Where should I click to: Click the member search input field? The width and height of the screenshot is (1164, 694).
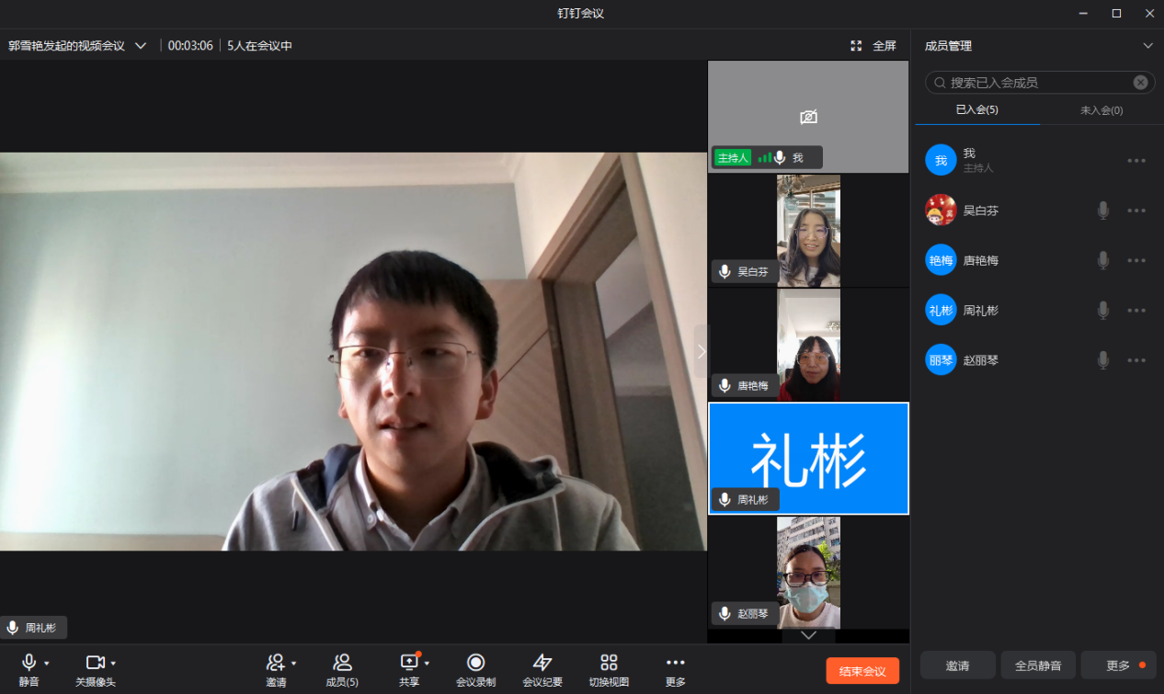[x=1030, y=82]
